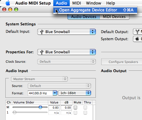Open the Default Output device dropdown
The width and height of the screenshot is (142, 120).
(x=137, y=32)
